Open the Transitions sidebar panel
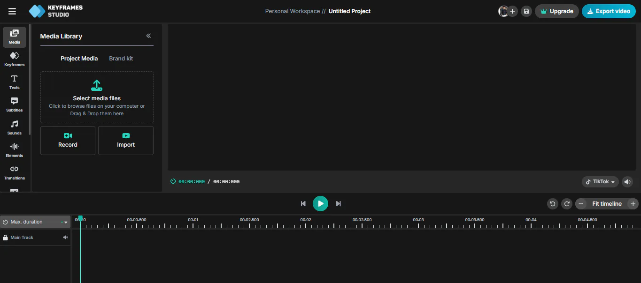Viewport: 641px width, 283px height. pos(15,172)
